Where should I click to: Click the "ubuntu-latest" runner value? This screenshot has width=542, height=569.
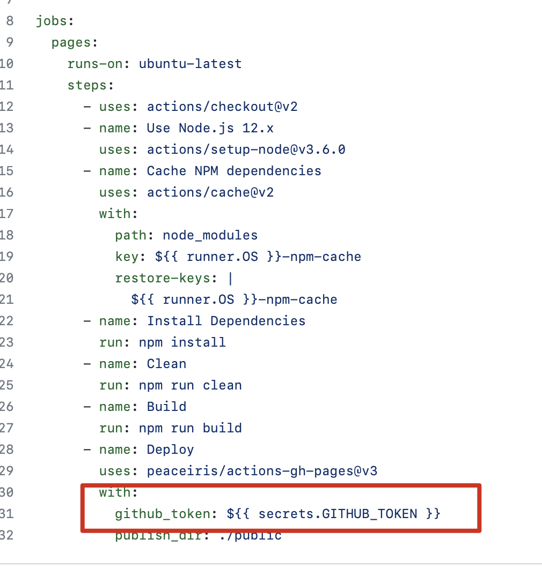pyautogui.click(x=190, y=64)
